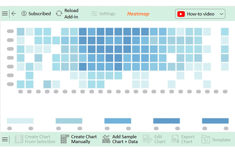This screenshot has width=235, height=152.
Task: Click Add Sample Chart + Data icon
Action: point(106,139)
